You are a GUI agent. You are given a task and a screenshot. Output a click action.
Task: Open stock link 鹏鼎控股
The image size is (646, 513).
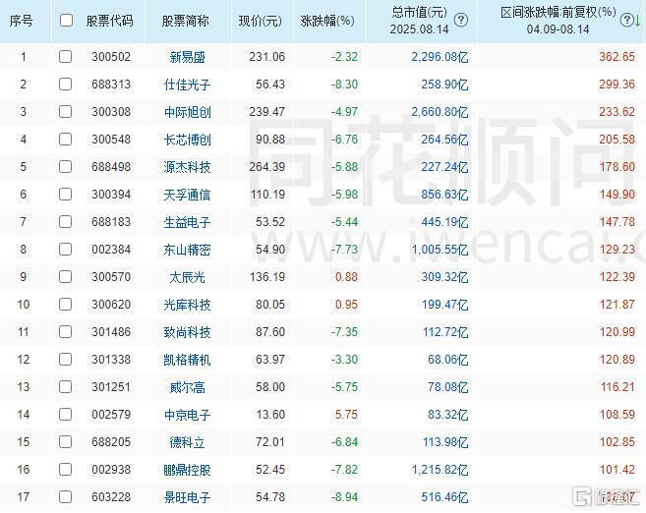point(188,470)
